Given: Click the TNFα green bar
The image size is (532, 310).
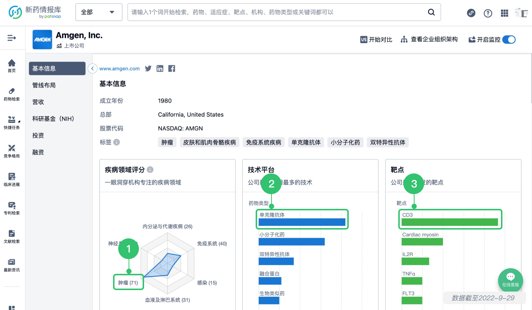Looking at the screenshot, I should 412,281.
